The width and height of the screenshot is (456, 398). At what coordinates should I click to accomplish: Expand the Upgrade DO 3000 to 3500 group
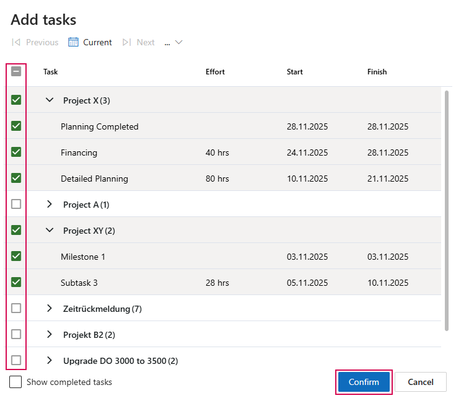(x=50, y=360)
